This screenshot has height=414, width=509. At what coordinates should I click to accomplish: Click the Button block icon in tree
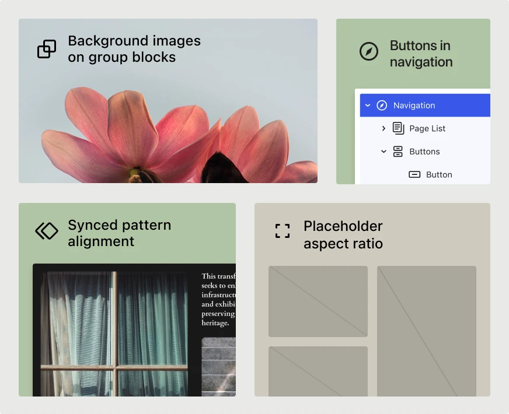click(x=414, y=174)
